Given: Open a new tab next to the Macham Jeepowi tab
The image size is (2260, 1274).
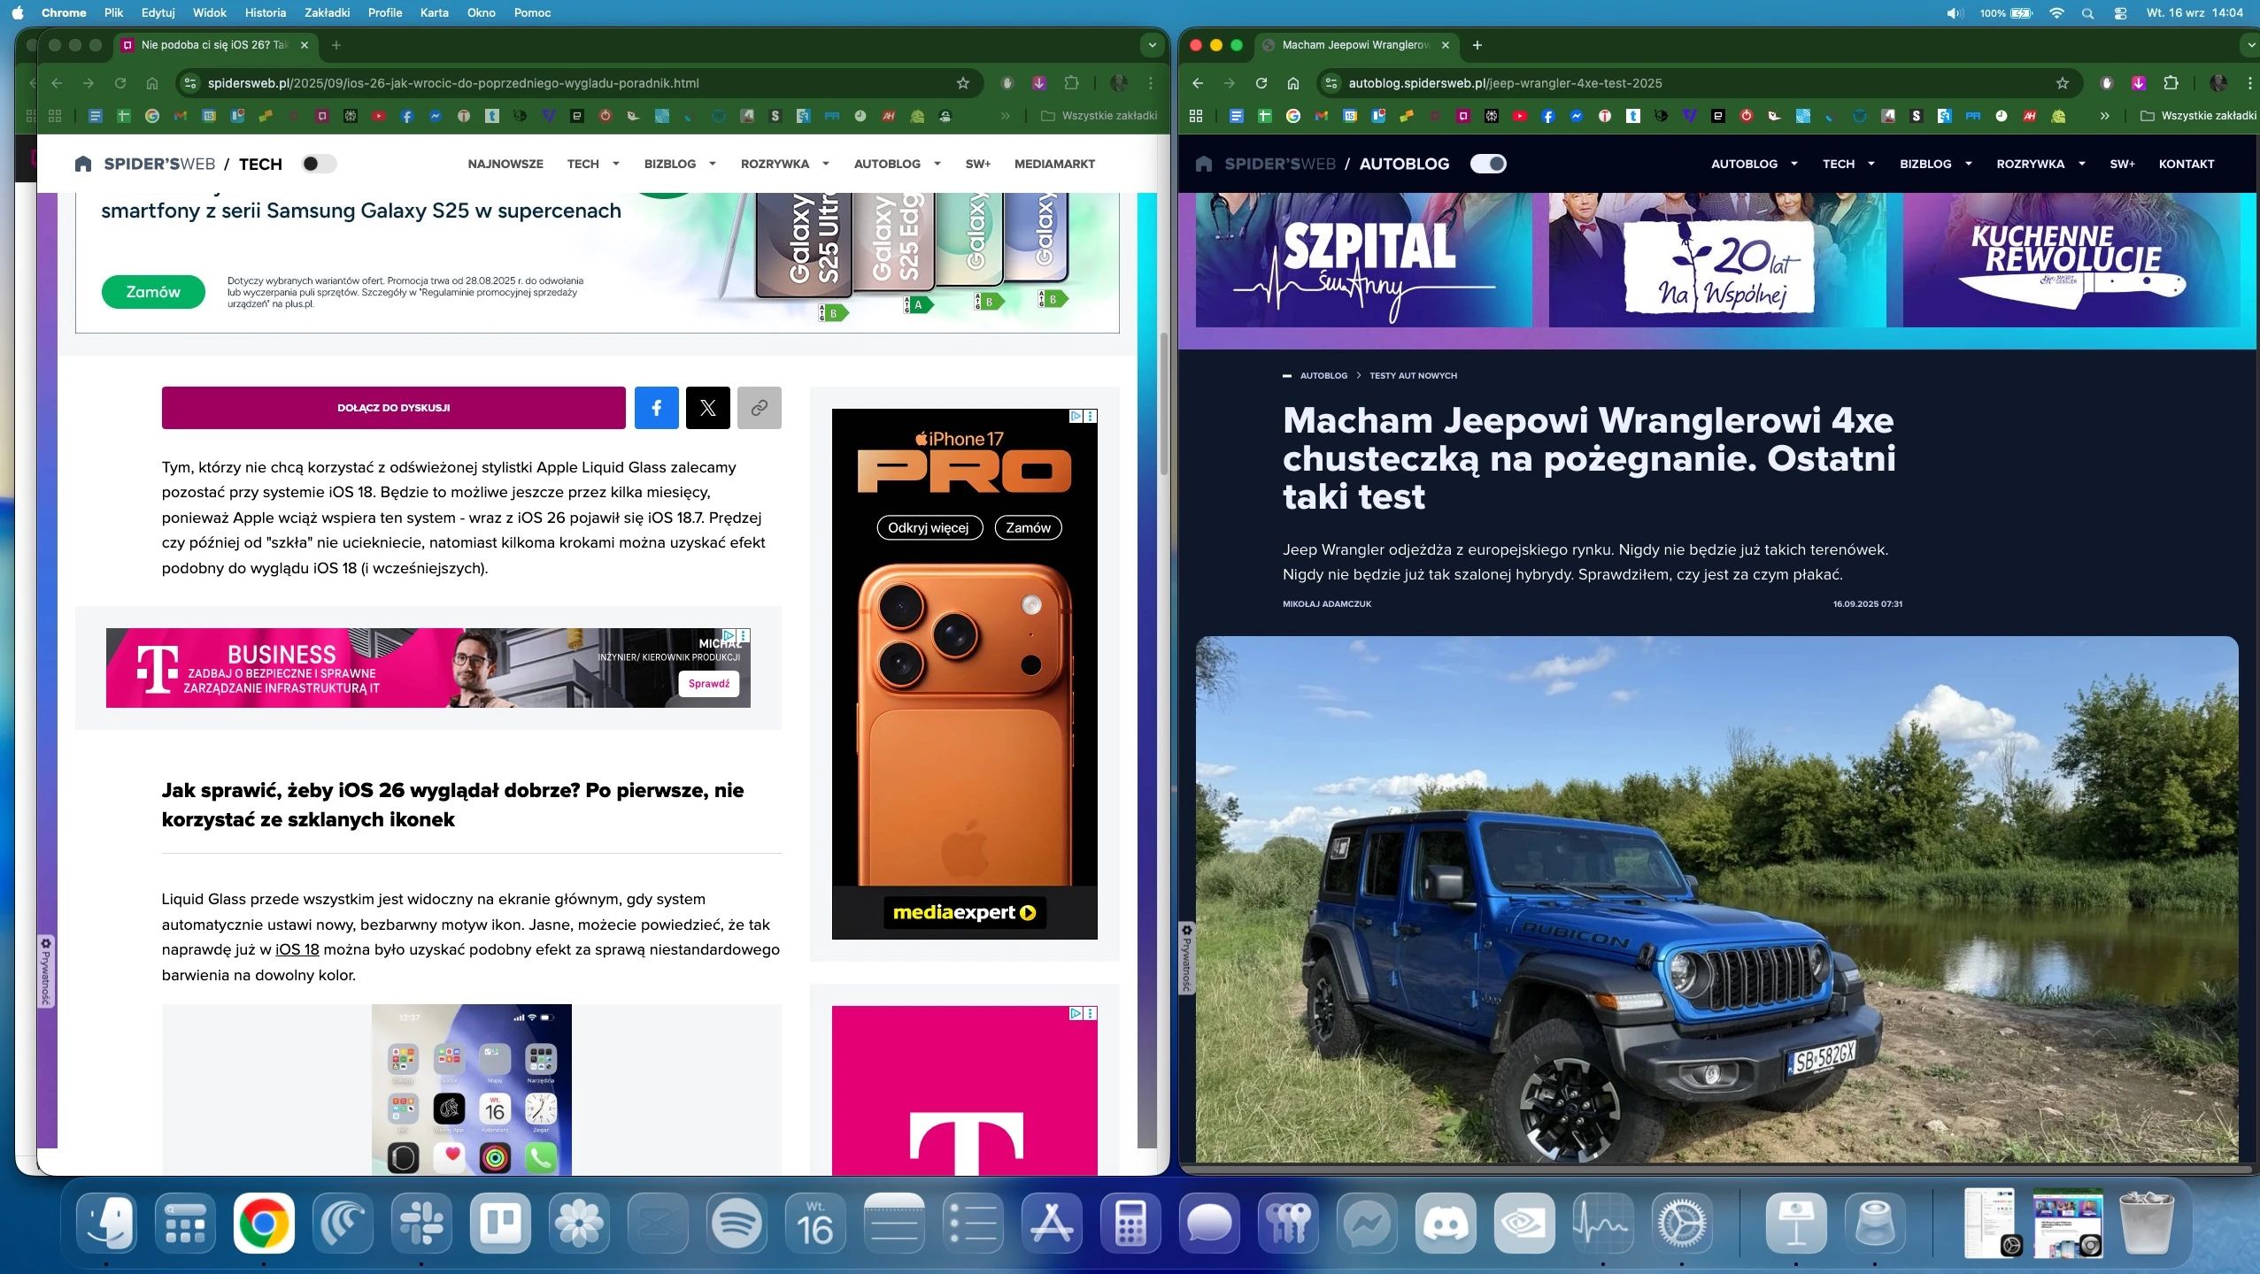Looking at the screenshot, I should click(1477, 45).
